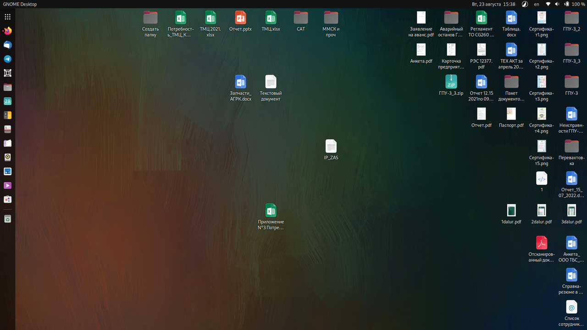The height and width of the screenshot is (330, 587).
Task: Launch Firefox from the dock
Action: click(x=7, y=31)
